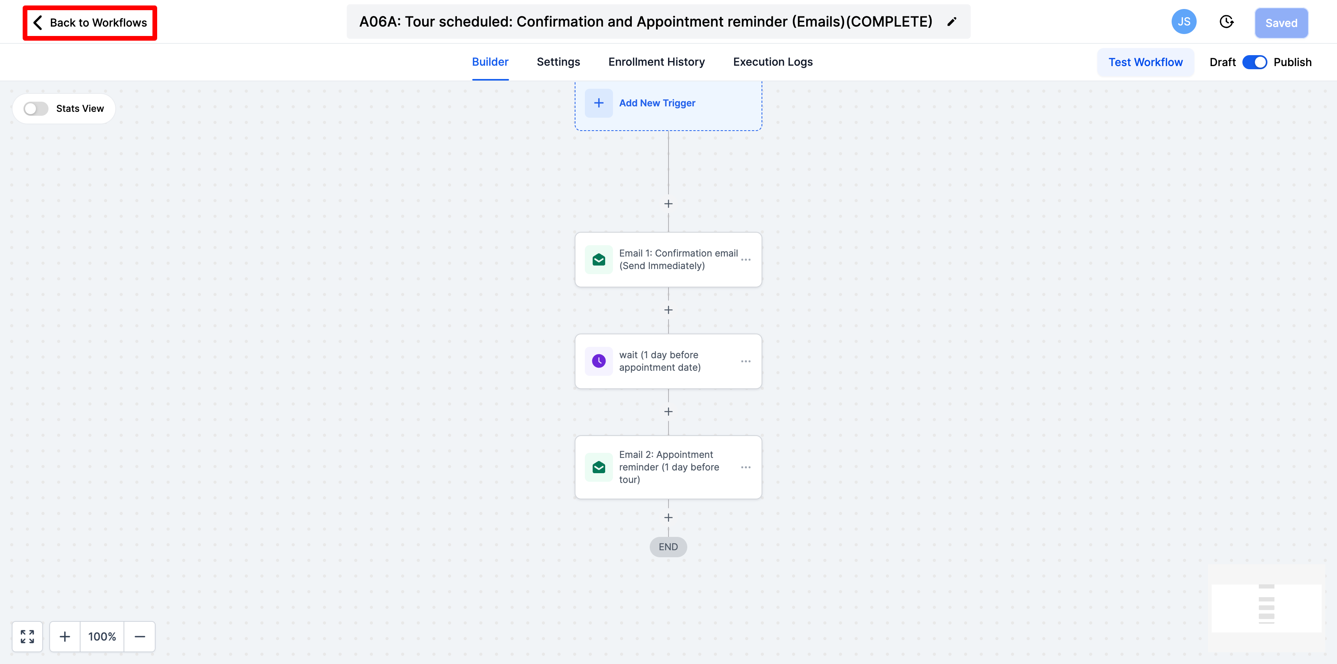Screen dimensions: 1337x664
Task: Click the workflow minimap thumbnail
Action: pyautogui.click(x=1266, y=608)
